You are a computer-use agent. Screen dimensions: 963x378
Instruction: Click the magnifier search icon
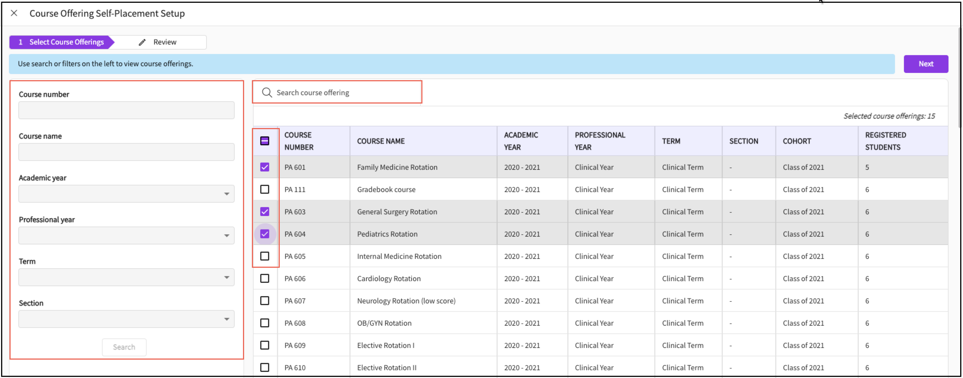pos(267,92)
